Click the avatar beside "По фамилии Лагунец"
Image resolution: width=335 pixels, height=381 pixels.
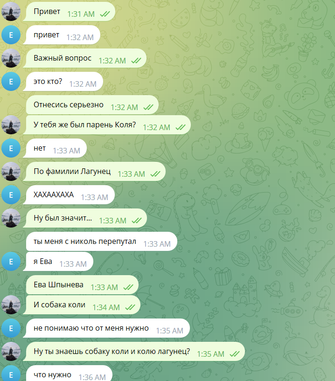11,171
